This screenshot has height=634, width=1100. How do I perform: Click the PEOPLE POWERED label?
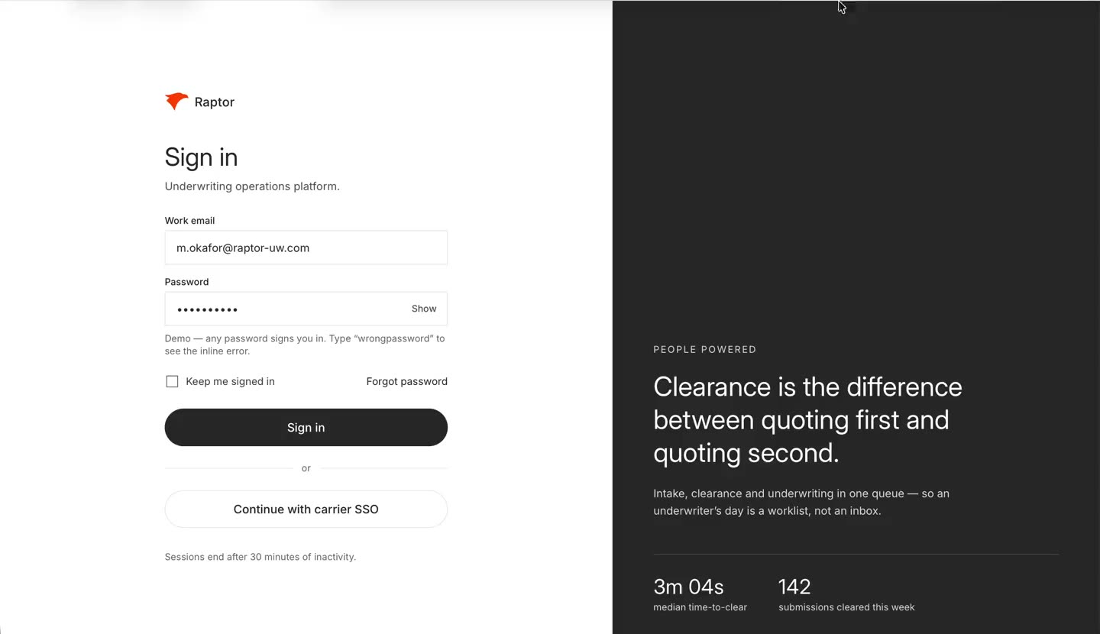(x=704, y=349)
